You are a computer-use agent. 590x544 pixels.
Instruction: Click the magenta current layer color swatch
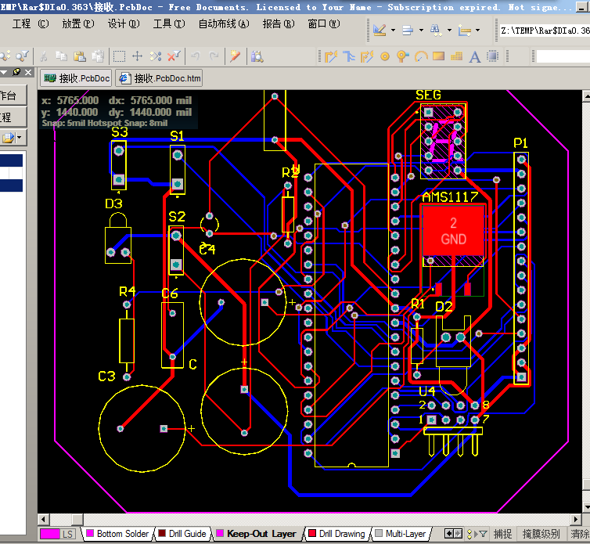click(x=49, y=534)
